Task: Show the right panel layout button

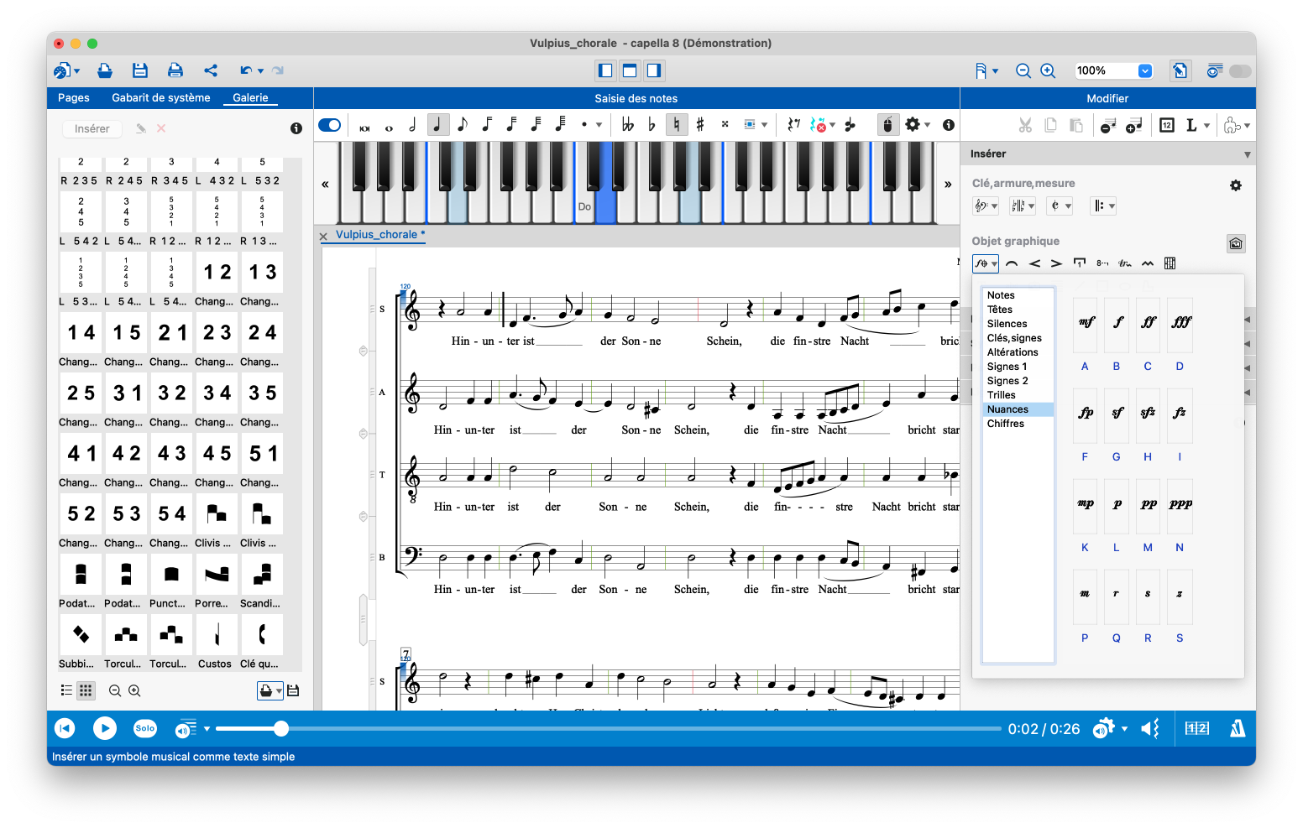Action: [x=654, y=70]
